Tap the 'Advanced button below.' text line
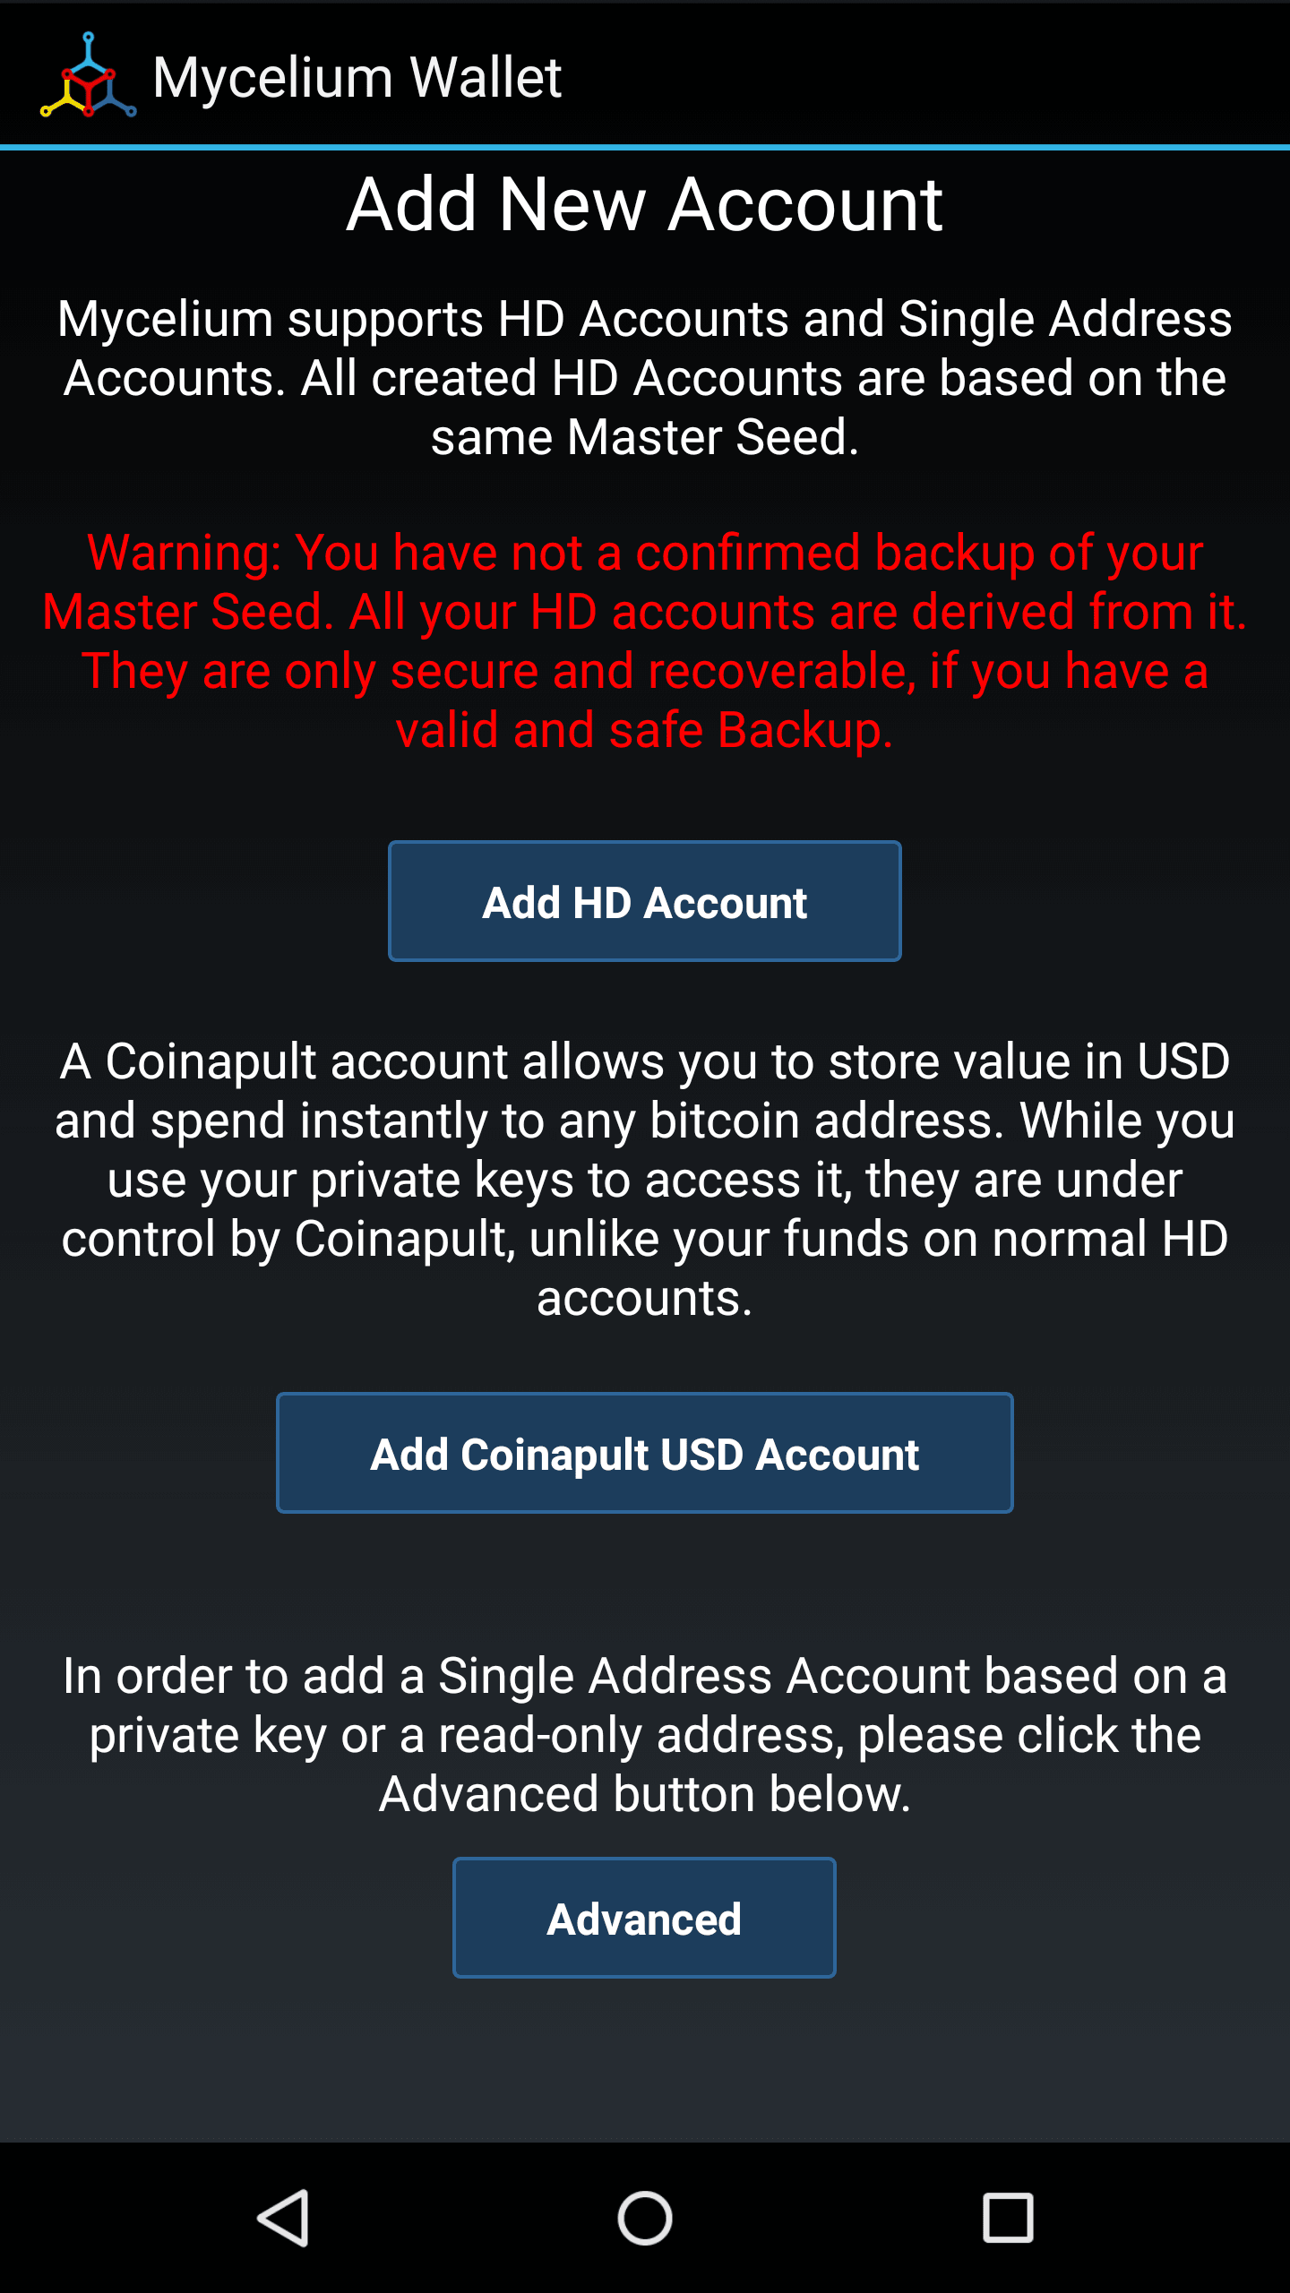The image size is (1290, 2293). pyautogui.click(x=645, y=1794)
